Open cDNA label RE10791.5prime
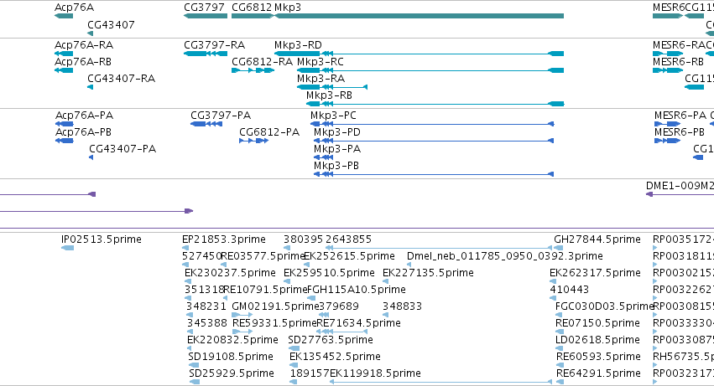The width and height of the screenshot is (714, 386). [x=265, y=290]
